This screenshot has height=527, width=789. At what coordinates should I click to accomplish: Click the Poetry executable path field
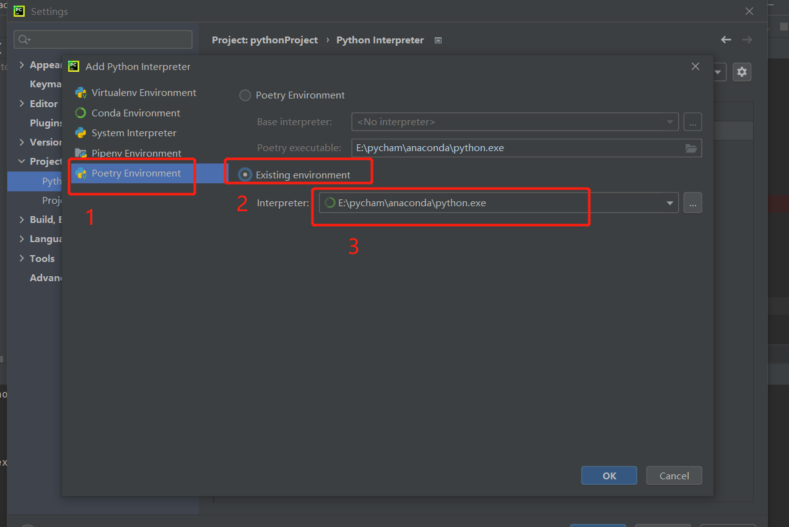pos(526,148)
